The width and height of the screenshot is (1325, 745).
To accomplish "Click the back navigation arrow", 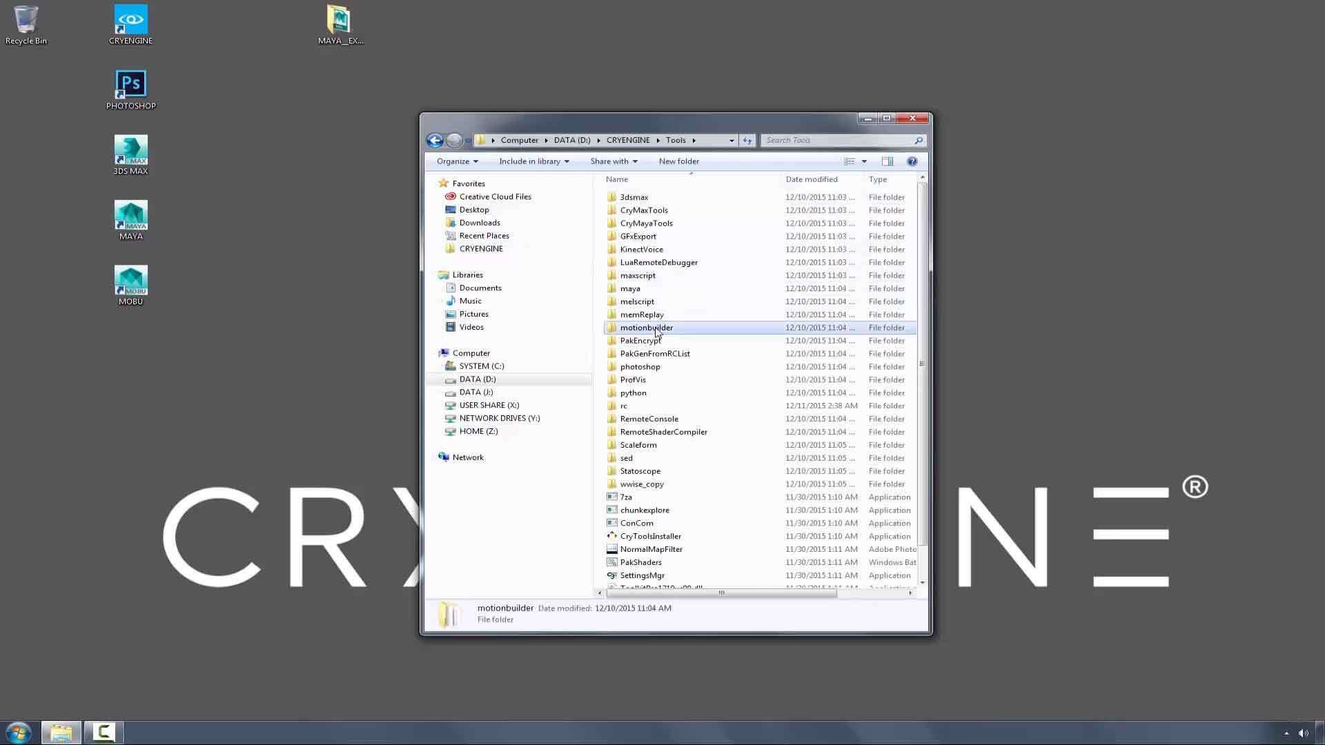I will click(435, 140).
